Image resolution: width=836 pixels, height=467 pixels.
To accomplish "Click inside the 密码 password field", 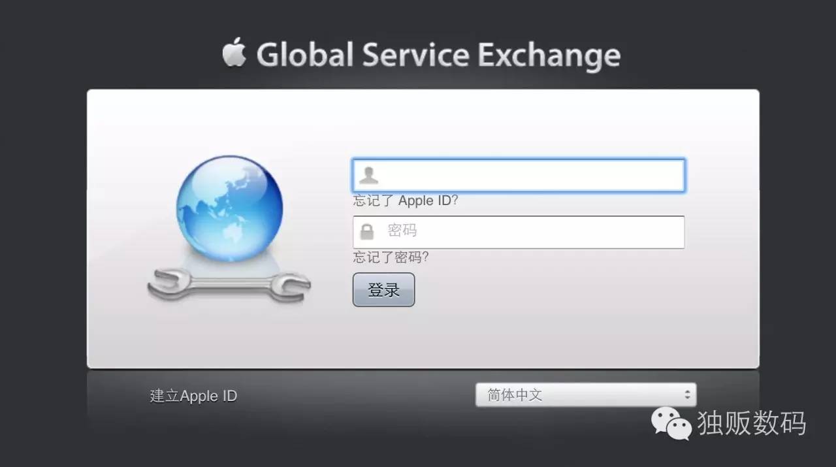I will click(522, 232).
